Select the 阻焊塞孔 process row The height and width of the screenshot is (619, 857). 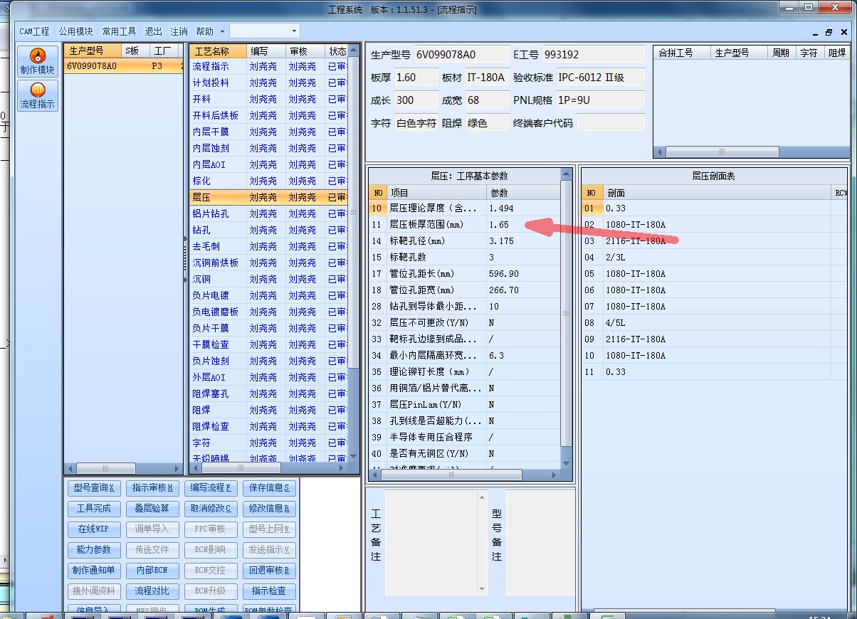268,393
